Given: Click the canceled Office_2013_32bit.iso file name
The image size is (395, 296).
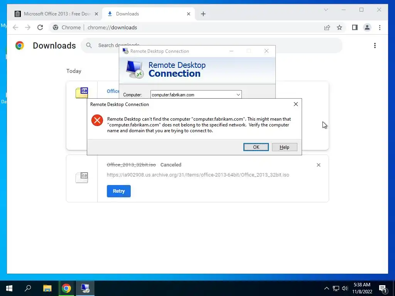Looking at the screenshot, I should pyautogui.click(x=131, y=165).
